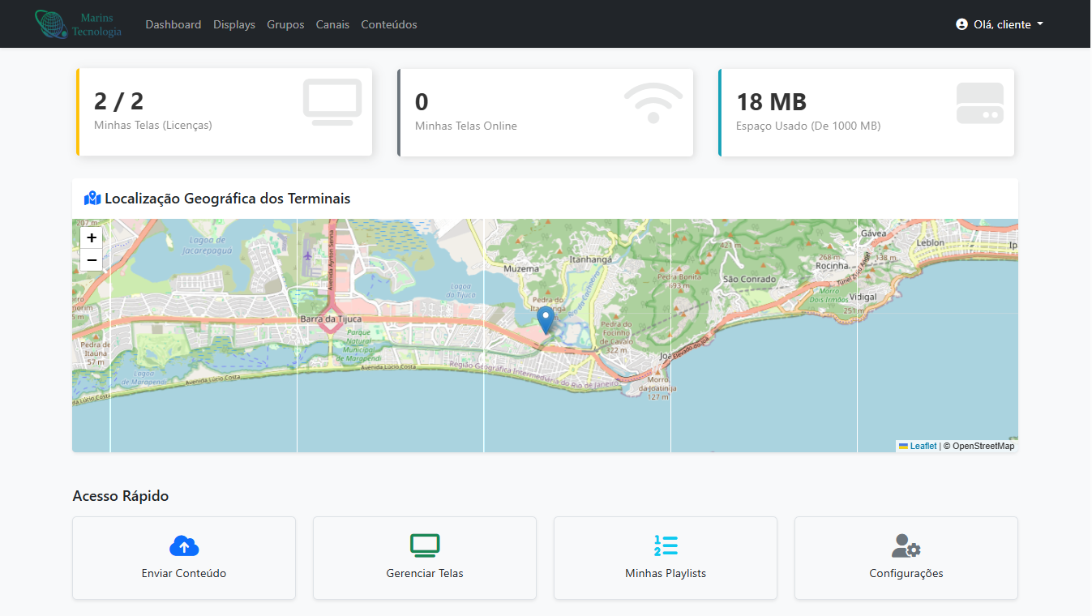Click the numbered list Playlists icon
1092x616 pixels.
click(666, 545)
